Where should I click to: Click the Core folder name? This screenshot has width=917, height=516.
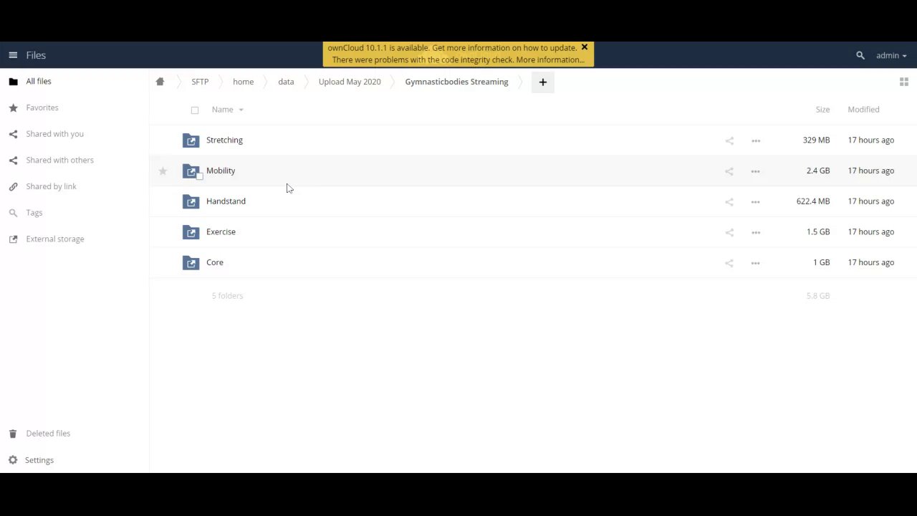(x=215, y=262)
